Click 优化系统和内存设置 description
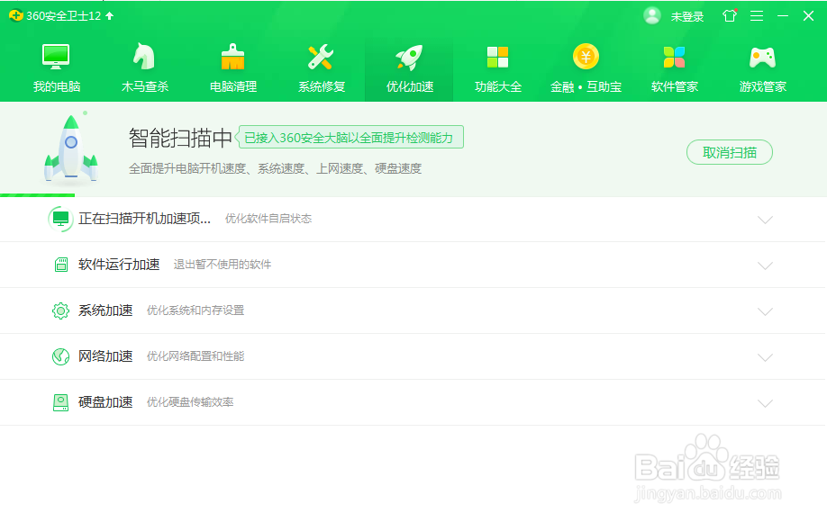827x522 pixels. click(195, 310)
